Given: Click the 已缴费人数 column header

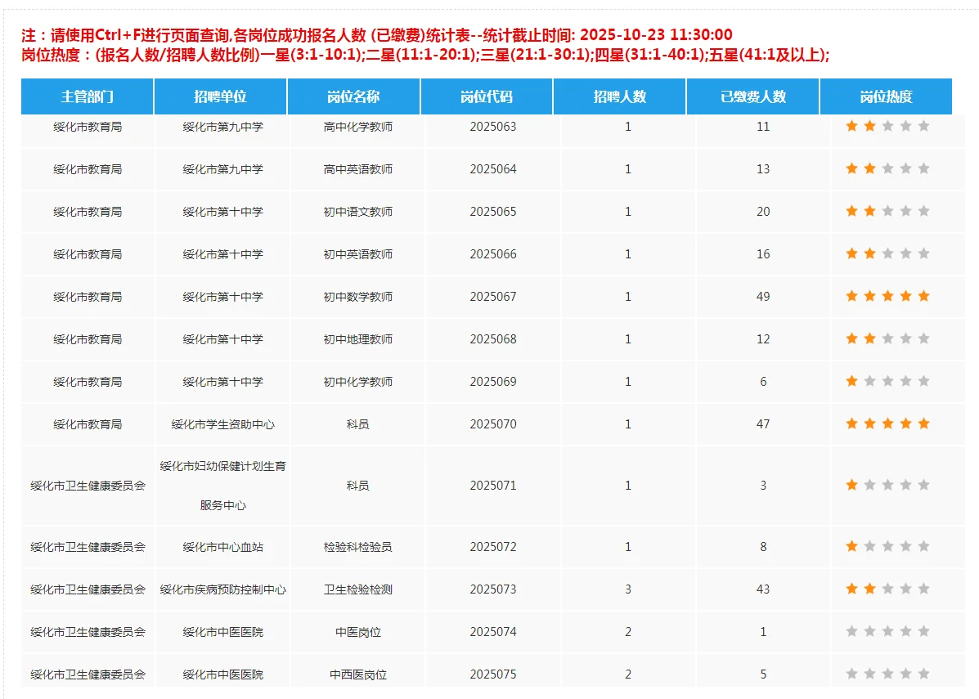Looking at the screenshot, I should [x=753, y=96].
